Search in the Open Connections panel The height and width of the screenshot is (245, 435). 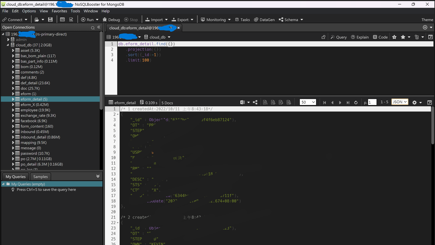click(x=93, y=28)
